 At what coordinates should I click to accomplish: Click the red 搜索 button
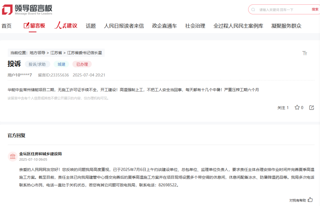[315, 9]
